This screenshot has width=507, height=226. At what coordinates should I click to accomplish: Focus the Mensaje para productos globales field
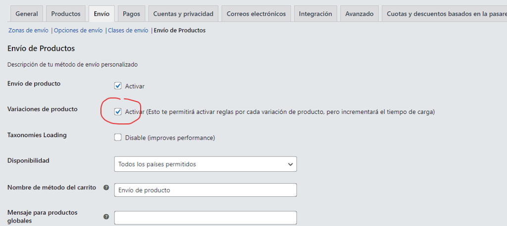click(205, 218)
